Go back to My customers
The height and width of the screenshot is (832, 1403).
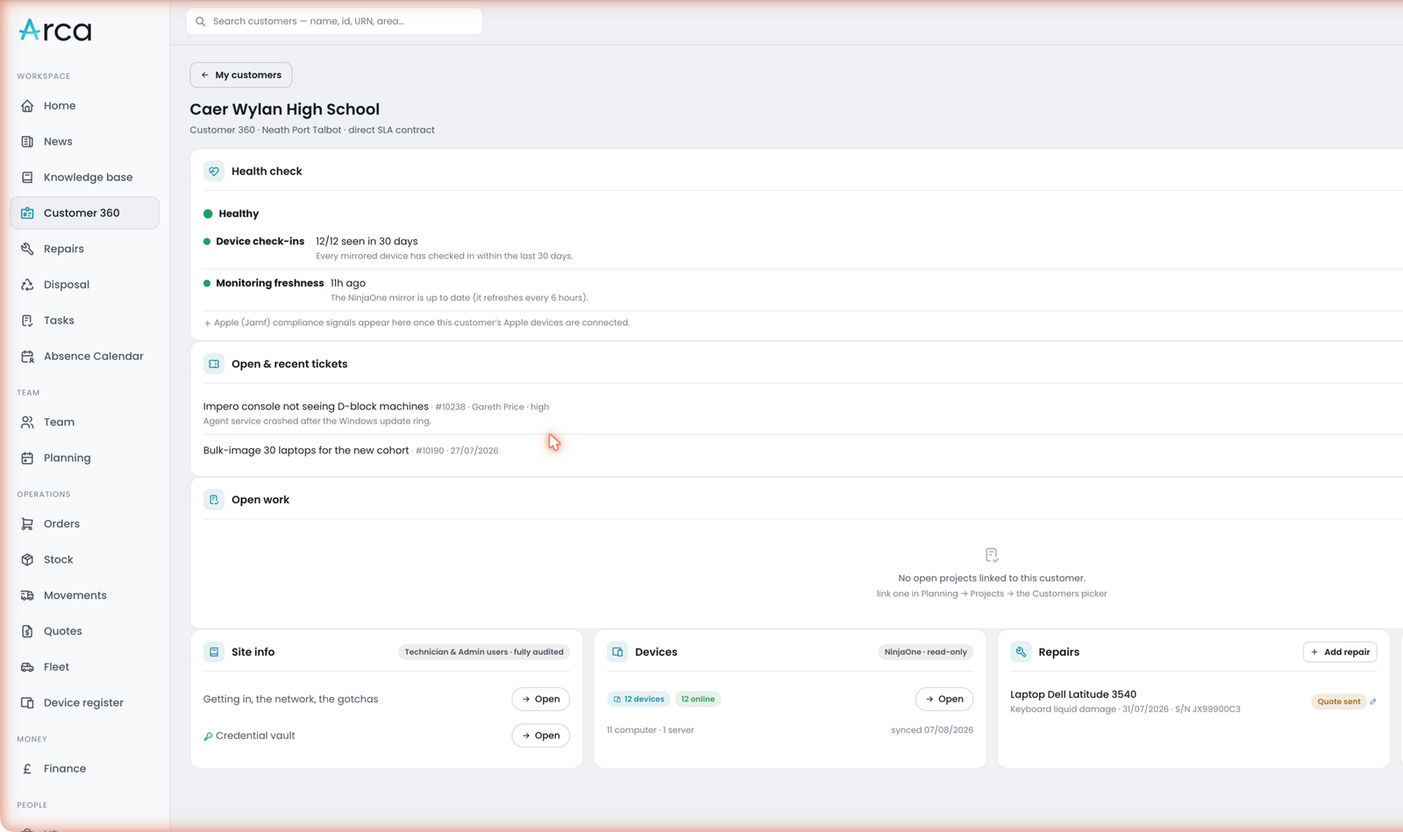(241, 75)
